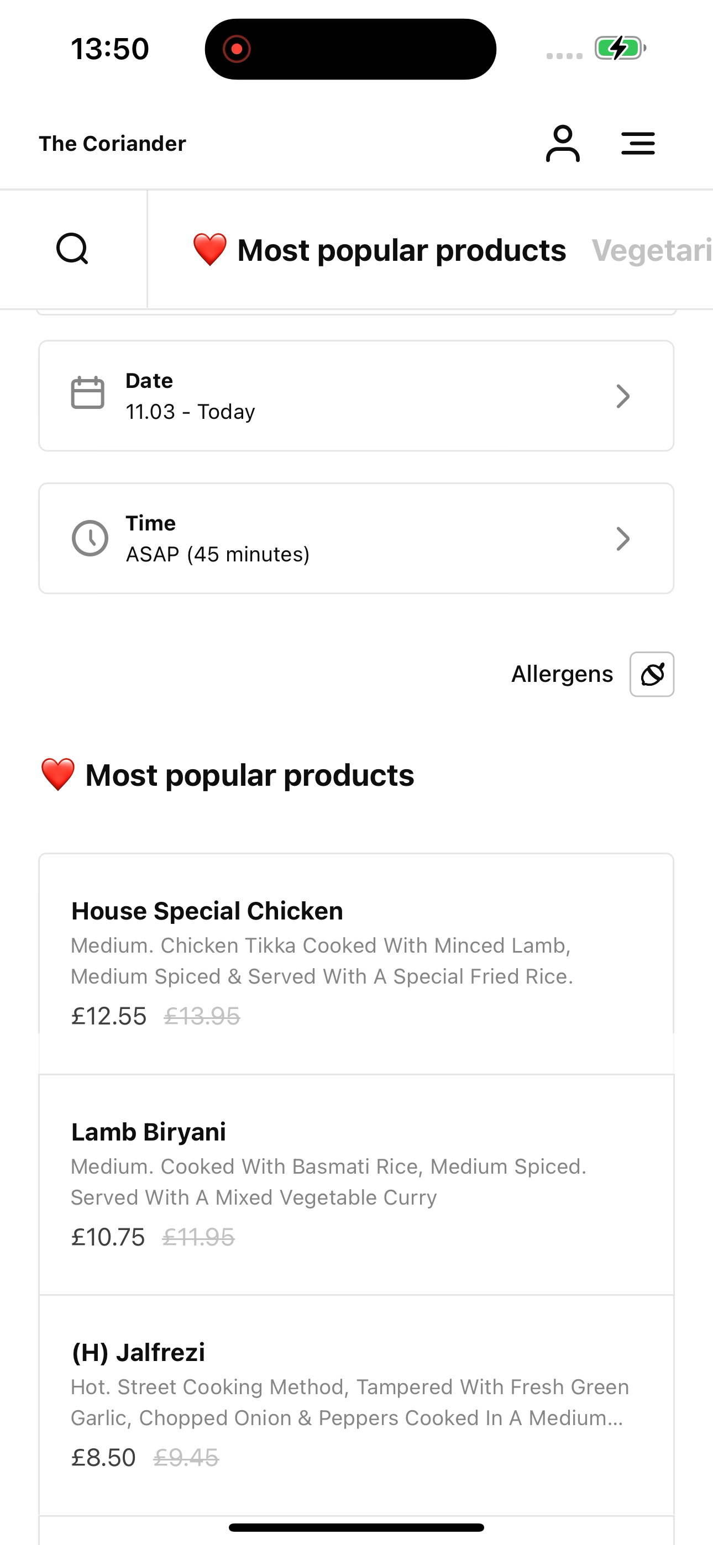Viewport: 713px width, 1545px height.
Task: Tap the calendar icon in Date row
Action: [88, 393]
